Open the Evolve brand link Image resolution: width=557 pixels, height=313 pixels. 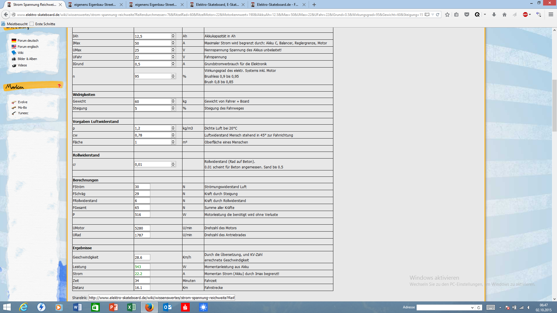pos(22,102)
